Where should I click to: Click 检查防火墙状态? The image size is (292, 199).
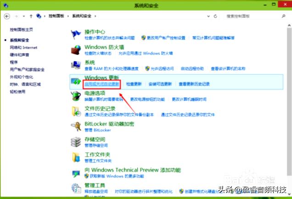pyautogui.click(x=98, y=53)
